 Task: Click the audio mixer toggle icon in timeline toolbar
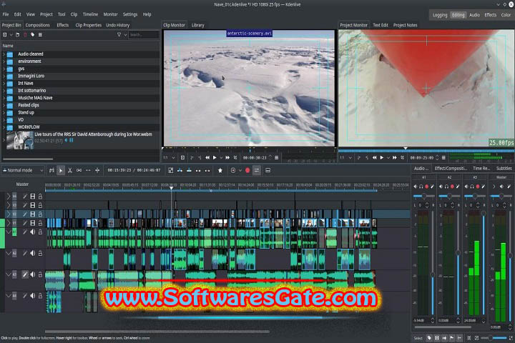coord(257,170)
